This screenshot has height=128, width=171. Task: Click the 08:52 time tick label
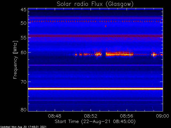(91, 116)
